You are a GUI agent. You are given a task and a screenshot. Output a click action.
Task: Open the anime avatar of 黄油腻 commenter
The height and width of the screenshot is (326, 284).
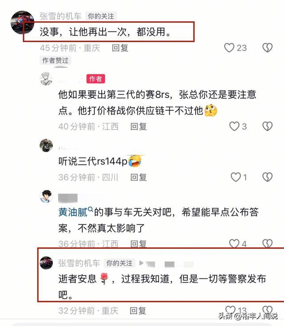(x=46, y=196)
